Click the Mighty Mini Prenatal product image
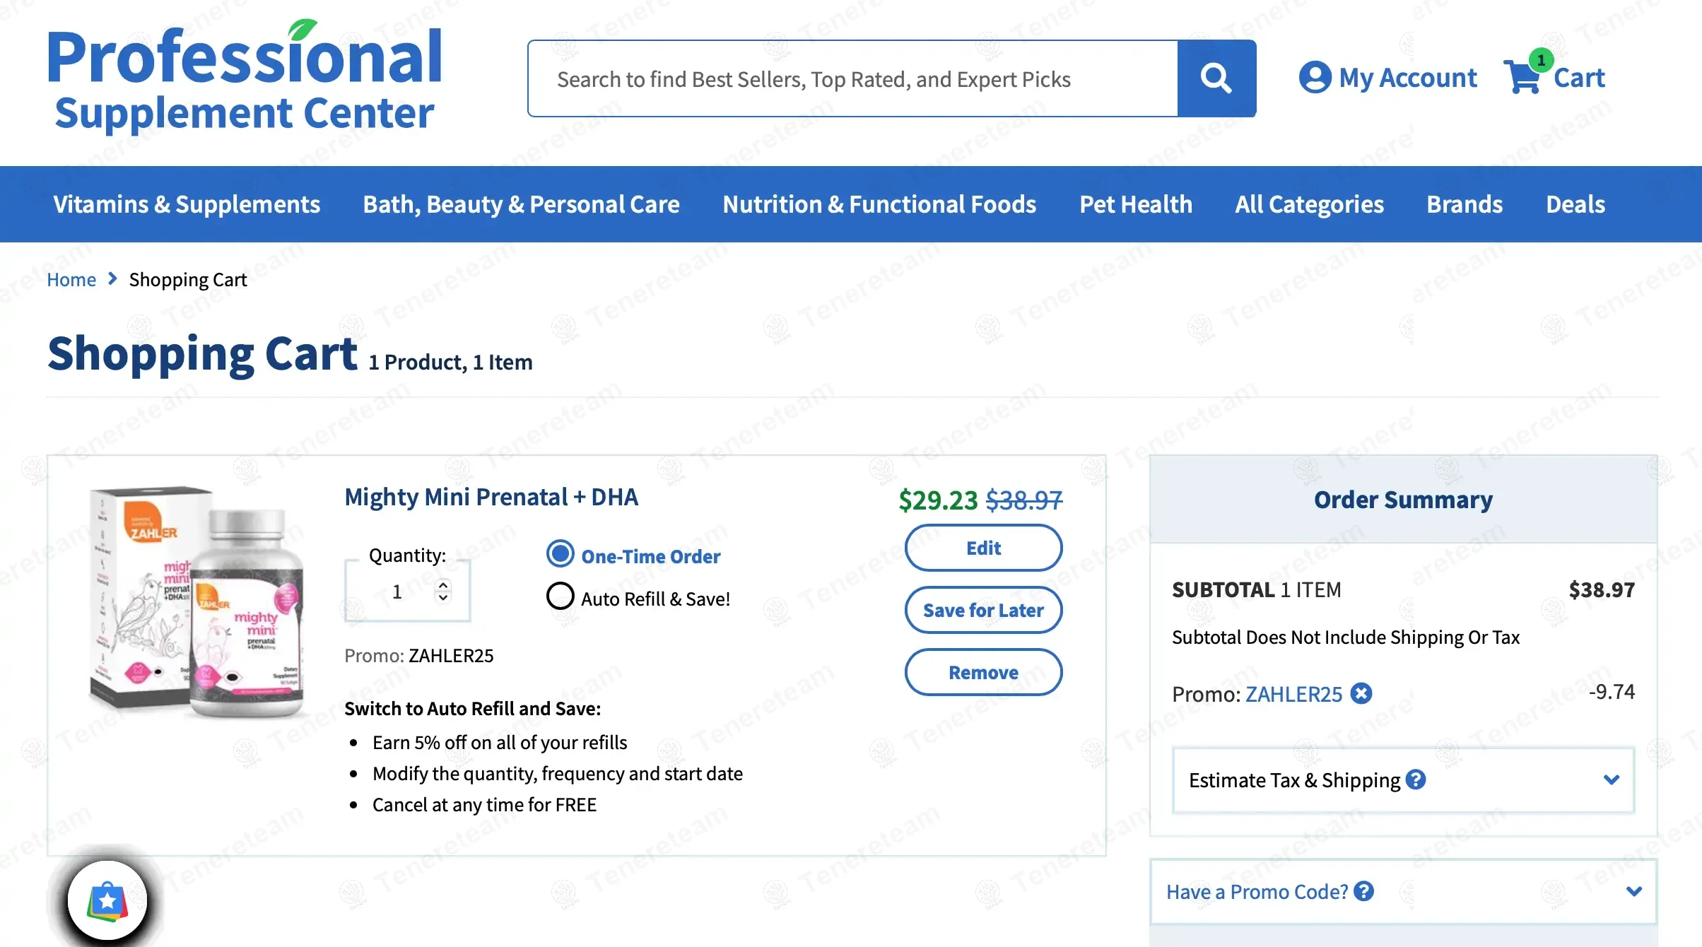 tap(196, 602)
